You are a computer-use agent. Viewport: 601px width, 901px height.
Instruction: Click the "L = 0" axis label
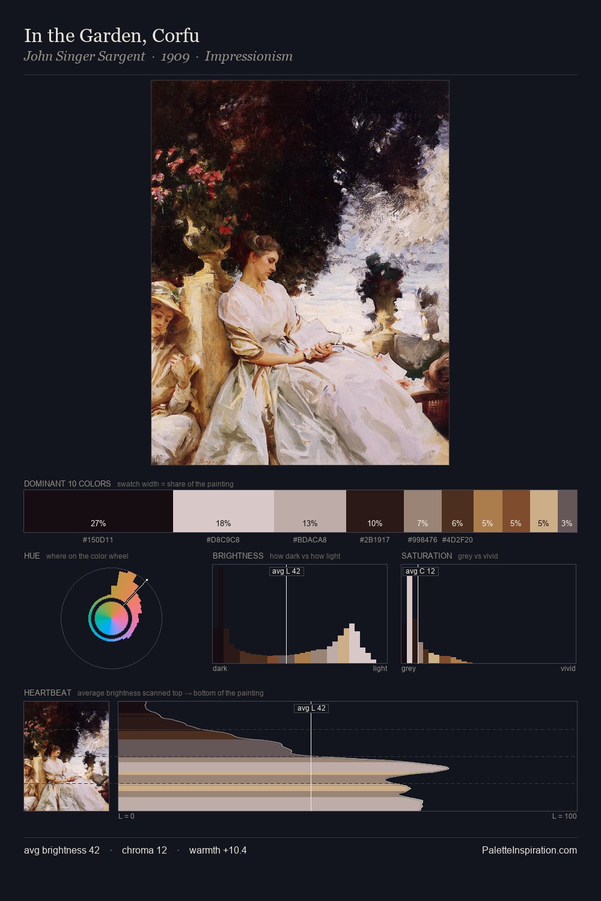[126, 816]
